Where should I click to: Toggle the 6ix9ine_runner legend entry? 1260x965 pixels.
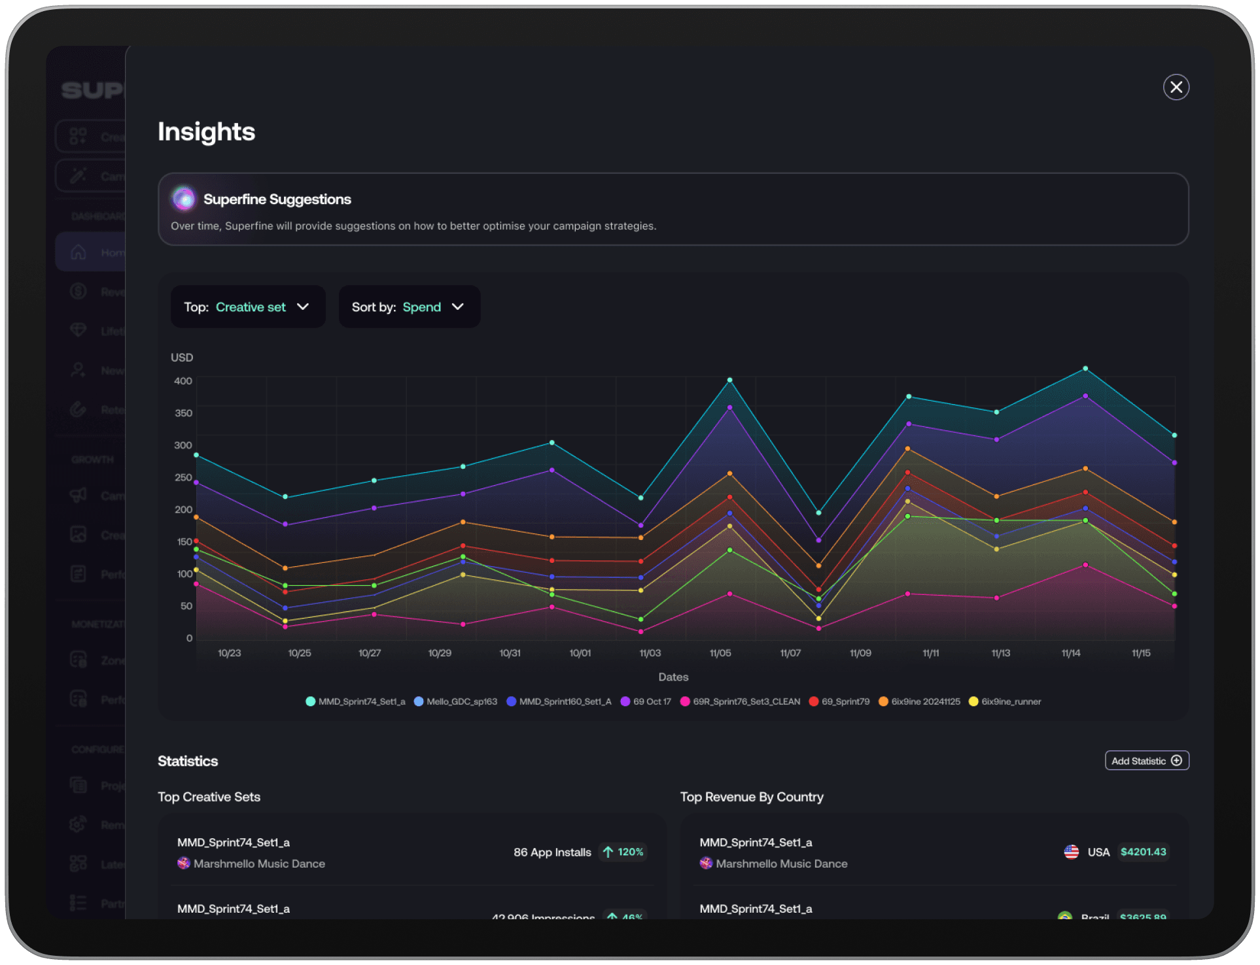pos(1005,702)
